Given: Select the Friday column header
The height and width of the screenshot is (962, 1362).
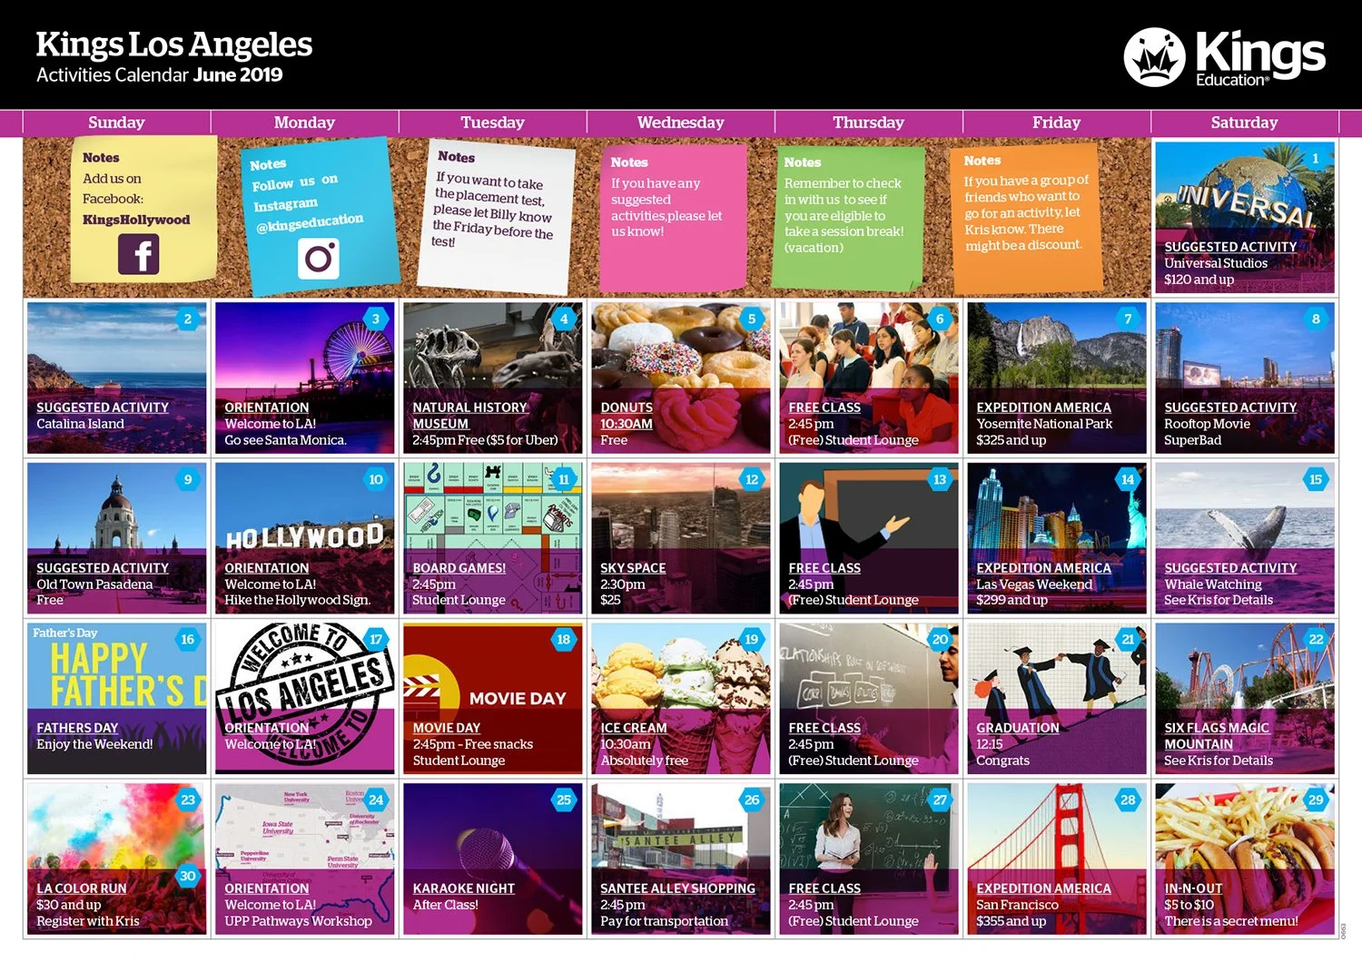Looking at the screenshot, I should click(x=1056, y=123).
